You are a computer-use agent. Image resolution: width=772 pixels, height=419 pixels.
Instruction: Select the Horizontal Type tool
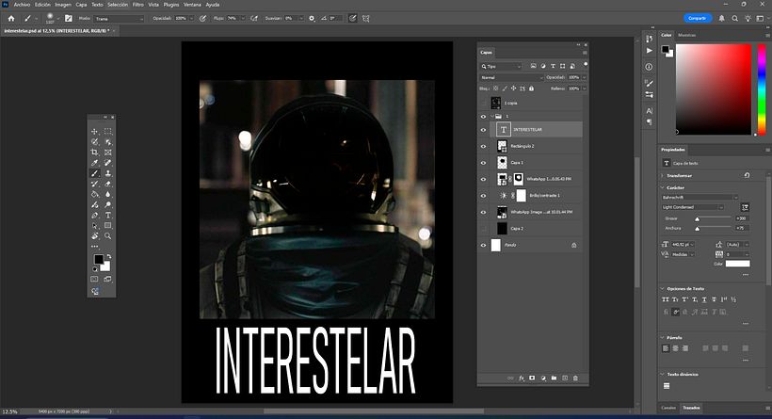click(x=108, y=216)
